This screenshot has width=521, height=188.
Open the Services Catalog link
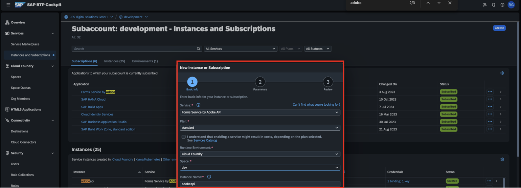tap(205, 141)
